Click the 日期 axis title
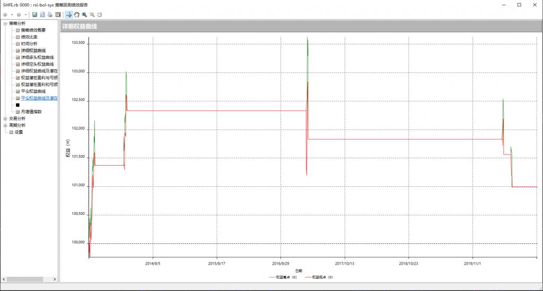Viewport: 543px width, 291px height. coord(299,271)
